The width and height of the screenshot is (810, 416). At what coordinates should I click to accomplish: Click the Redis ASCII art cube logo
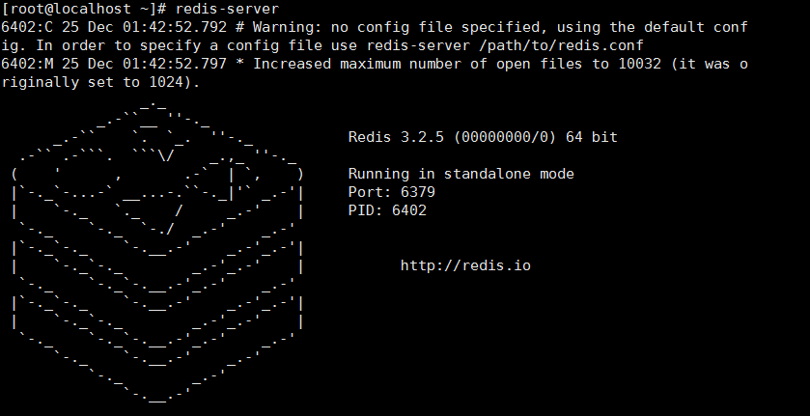[x=157, y=252]
